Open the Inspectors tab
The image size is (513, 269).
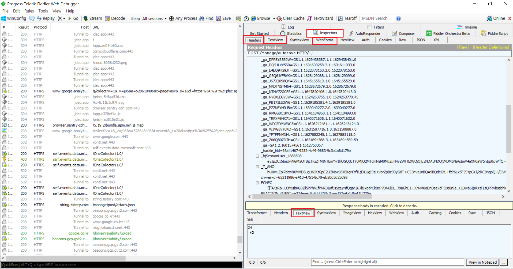[x=325, y=33]
